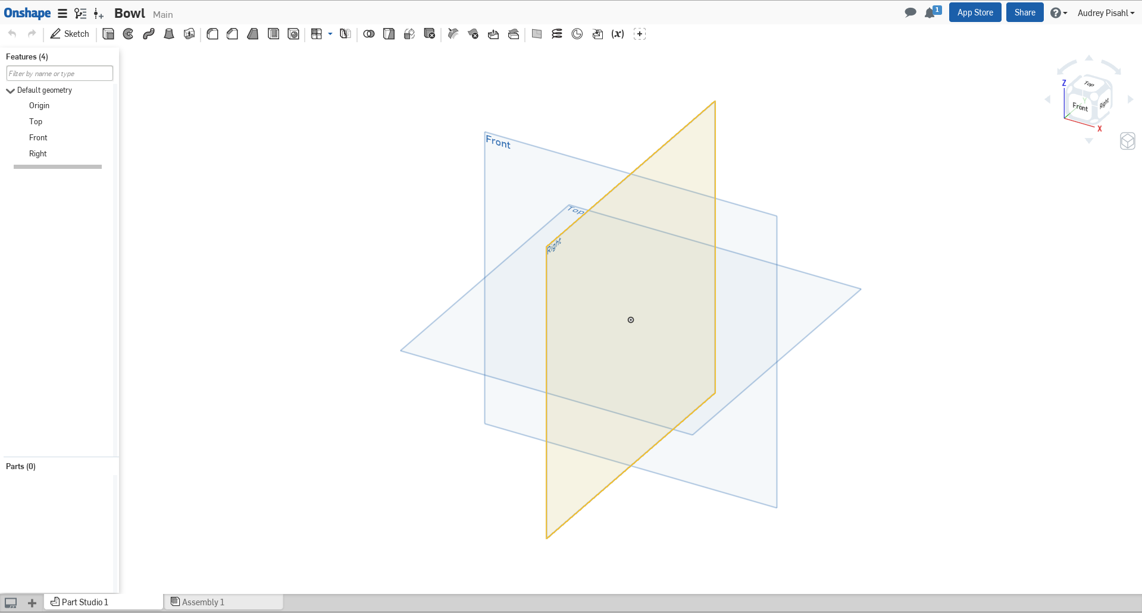This screenshot has width=1142, height=613.
Task: Click the Main branch label
Action: (163, 14)
